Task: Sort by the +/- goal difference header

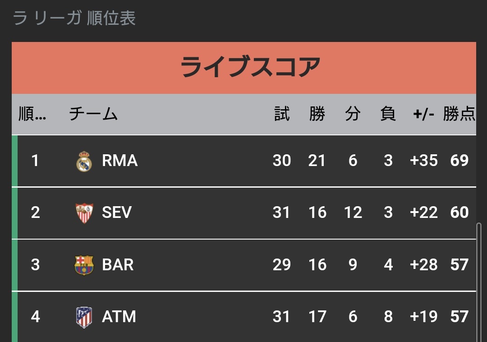Action: (x=423, y=114)
